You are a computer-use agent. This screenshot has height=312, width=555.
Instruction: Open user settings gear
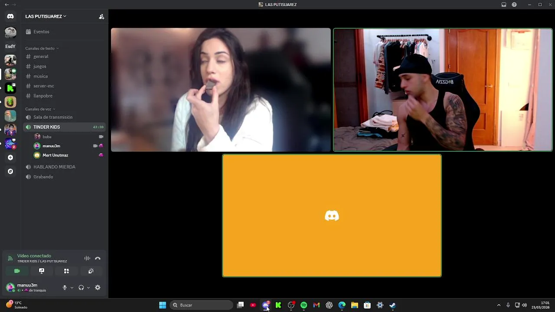click(x=98, y=288)
